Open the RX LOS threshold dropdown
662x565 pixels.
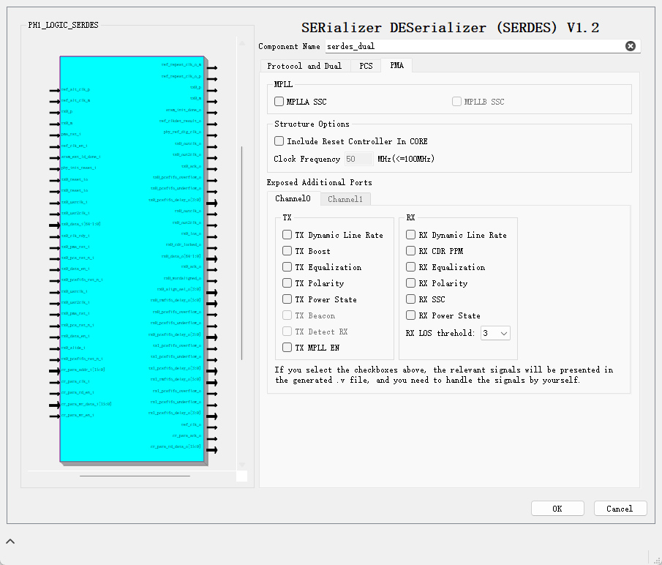coord(495,333)
